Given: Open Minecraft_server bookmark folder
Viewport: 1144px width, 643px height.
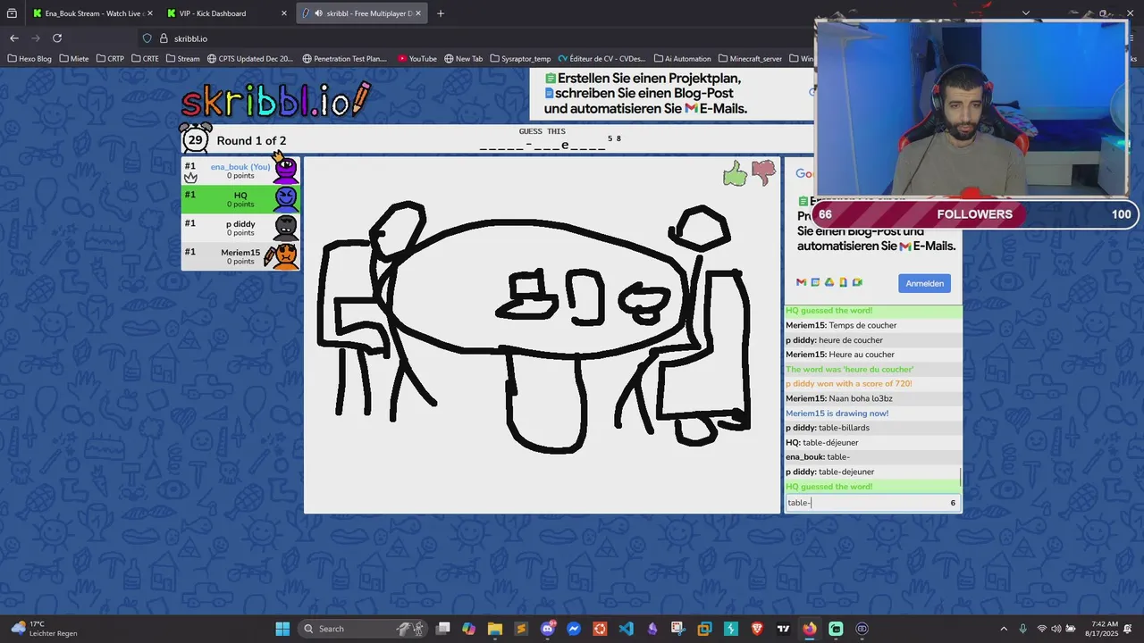Looking at the screenshot, I should coord(750,59).
